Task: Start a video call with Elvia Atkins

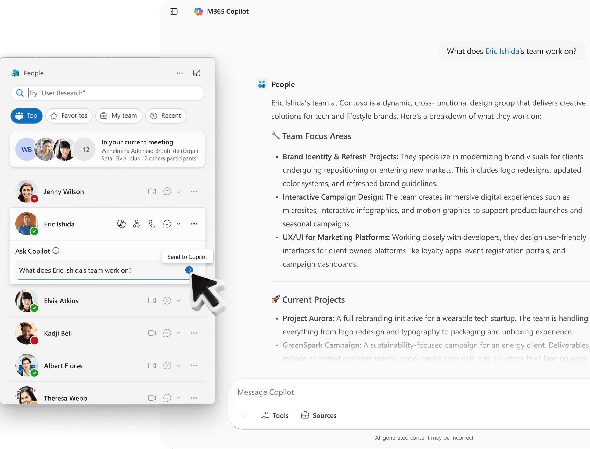Action: coord(152,301)
